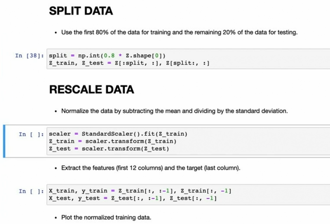This screenshot has height=224, width=330.
Task: Place cursor on the X_test, y_test line
Action: pyautogui.click(x=133, y=198)
